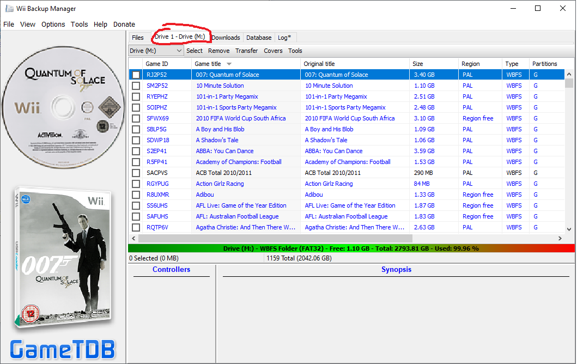This screenshot has width=577, height=364.
Task: Click the Game ID R5FP41
Action: [157, 162]
